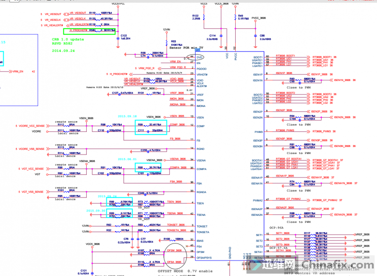Select the PGOOD pin label in chip

click(202, 69)
